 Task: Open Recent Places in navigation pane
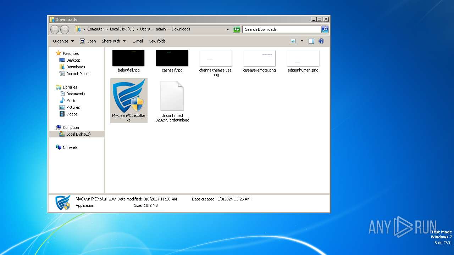point(78,74)
